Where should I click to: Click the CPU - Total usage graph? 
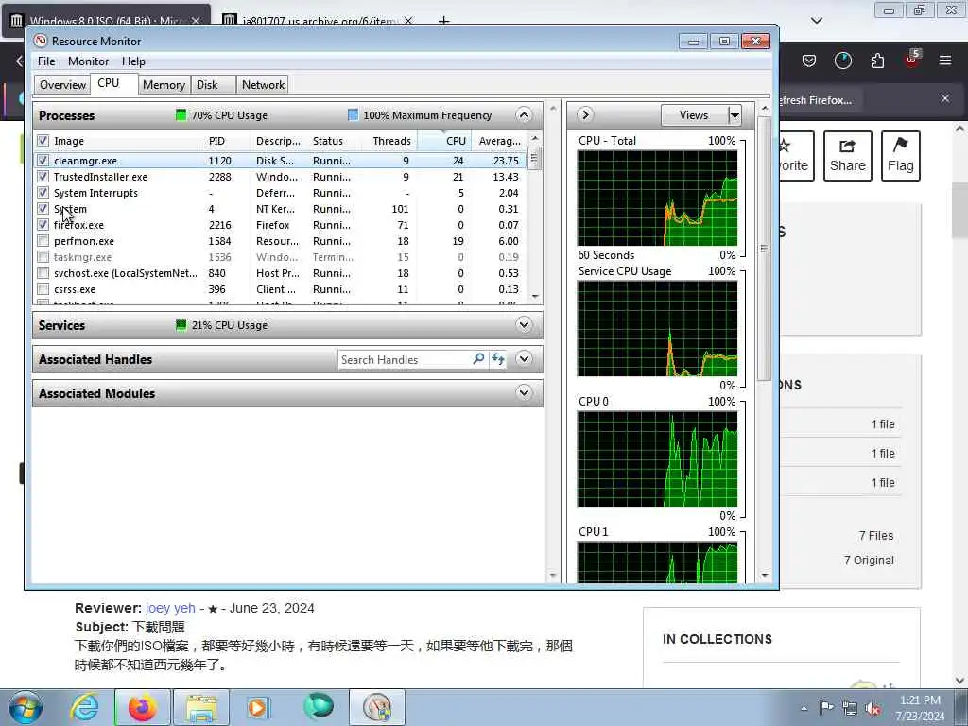click(657, 199)
